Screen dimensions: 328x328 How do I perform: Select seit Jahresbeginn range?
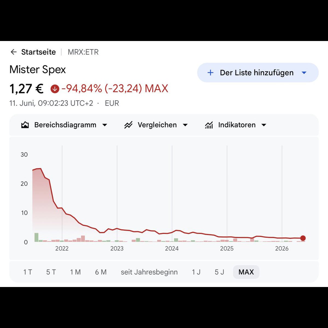[x=149, y=272]
